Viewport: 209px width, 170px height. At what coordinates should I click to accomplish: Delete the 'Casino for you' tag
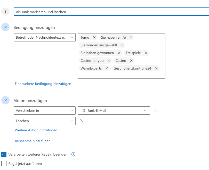click(109, 61)
